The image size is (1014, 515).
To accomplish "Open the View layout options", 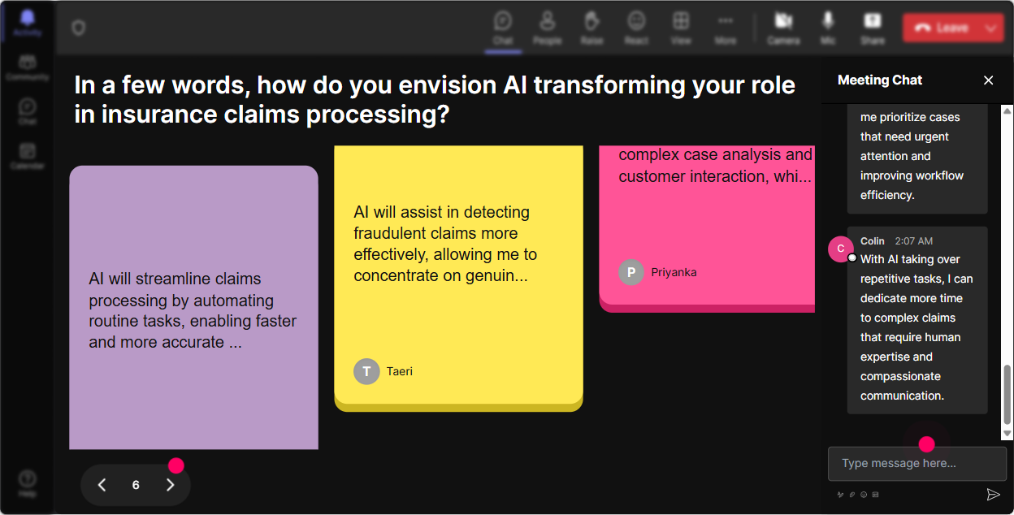I will click(681, 27).
